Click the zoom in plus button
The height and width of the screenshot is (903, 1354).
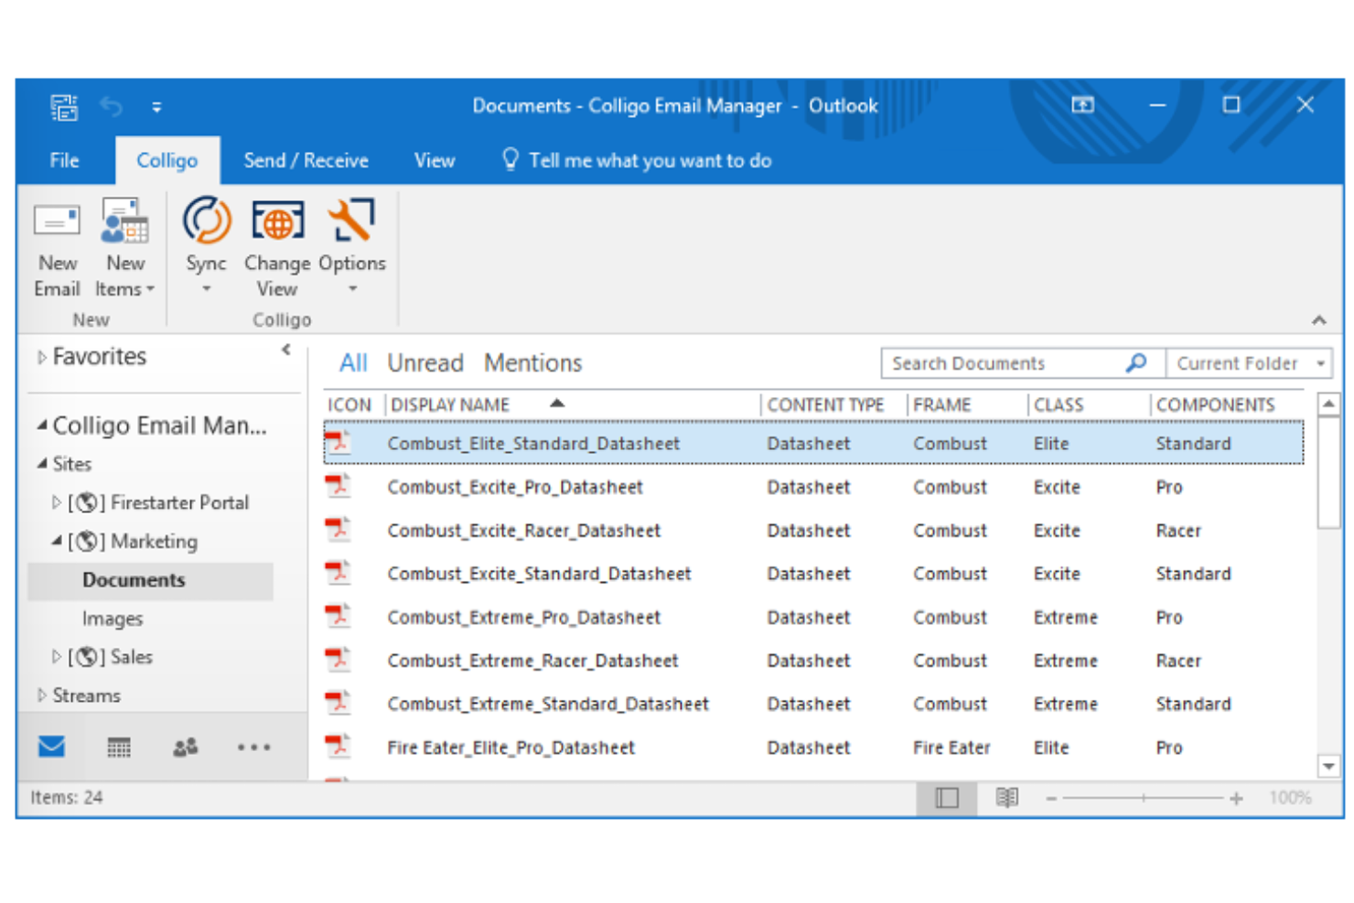[1236, 799]
